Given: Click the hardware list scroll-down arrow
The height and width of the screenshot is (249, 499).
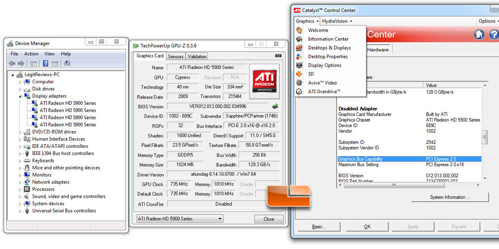Looking at the screenshot, I should [485, 178].
